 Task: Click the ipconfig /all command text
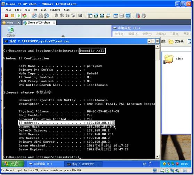pyautogui.click(x=92, y=51)
